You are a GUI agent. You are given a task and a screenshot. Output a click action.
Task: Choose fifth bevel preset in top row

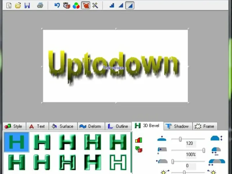118,142
